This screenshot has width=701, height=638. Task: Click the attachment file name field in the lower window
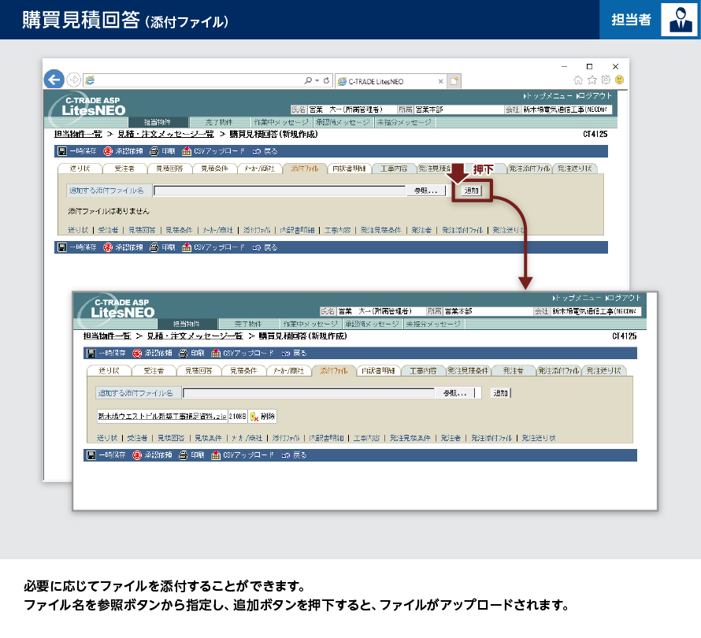307,392
